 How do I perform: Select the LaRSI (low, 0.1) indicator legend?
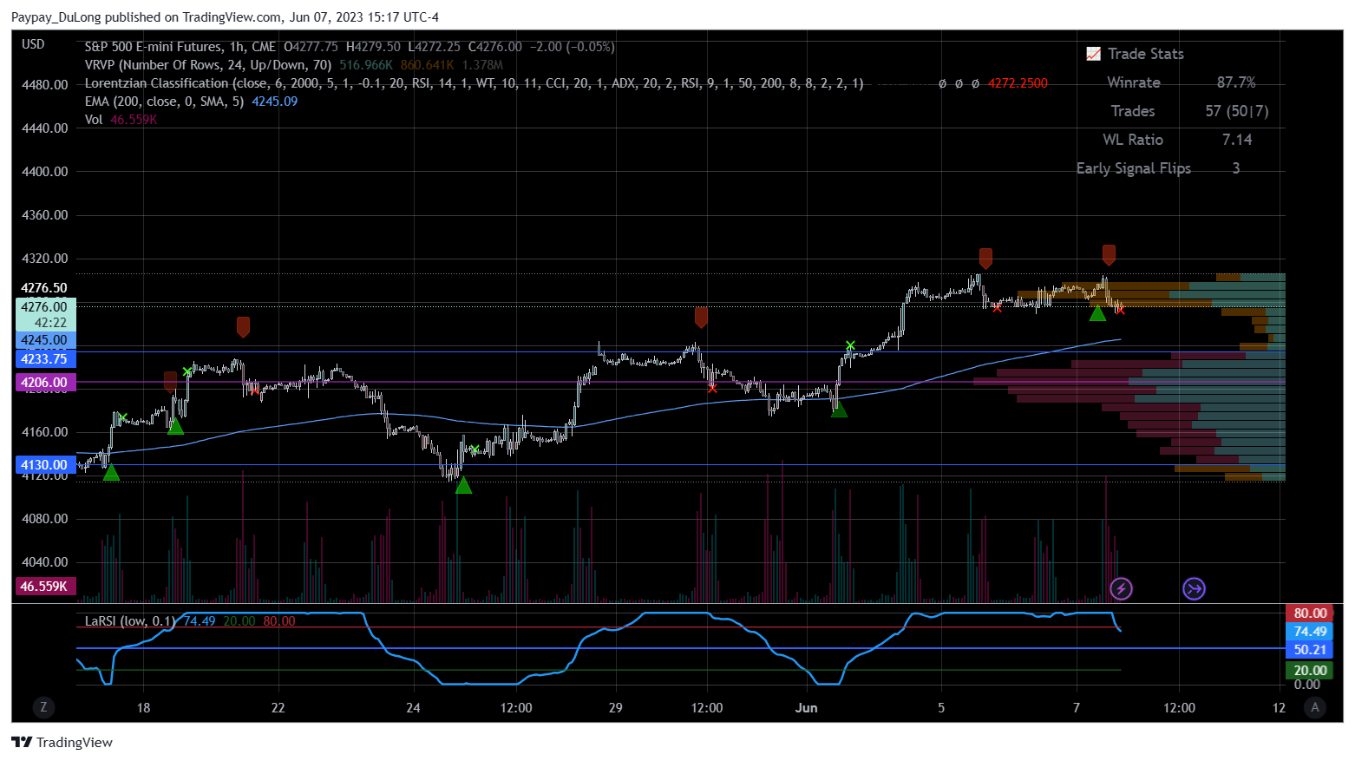pyautogui.click(x=130, y=621)
